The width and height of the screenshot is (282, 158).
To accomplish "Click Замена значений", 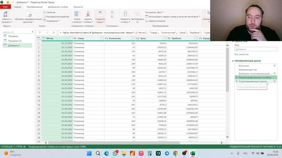I will 155,21.
